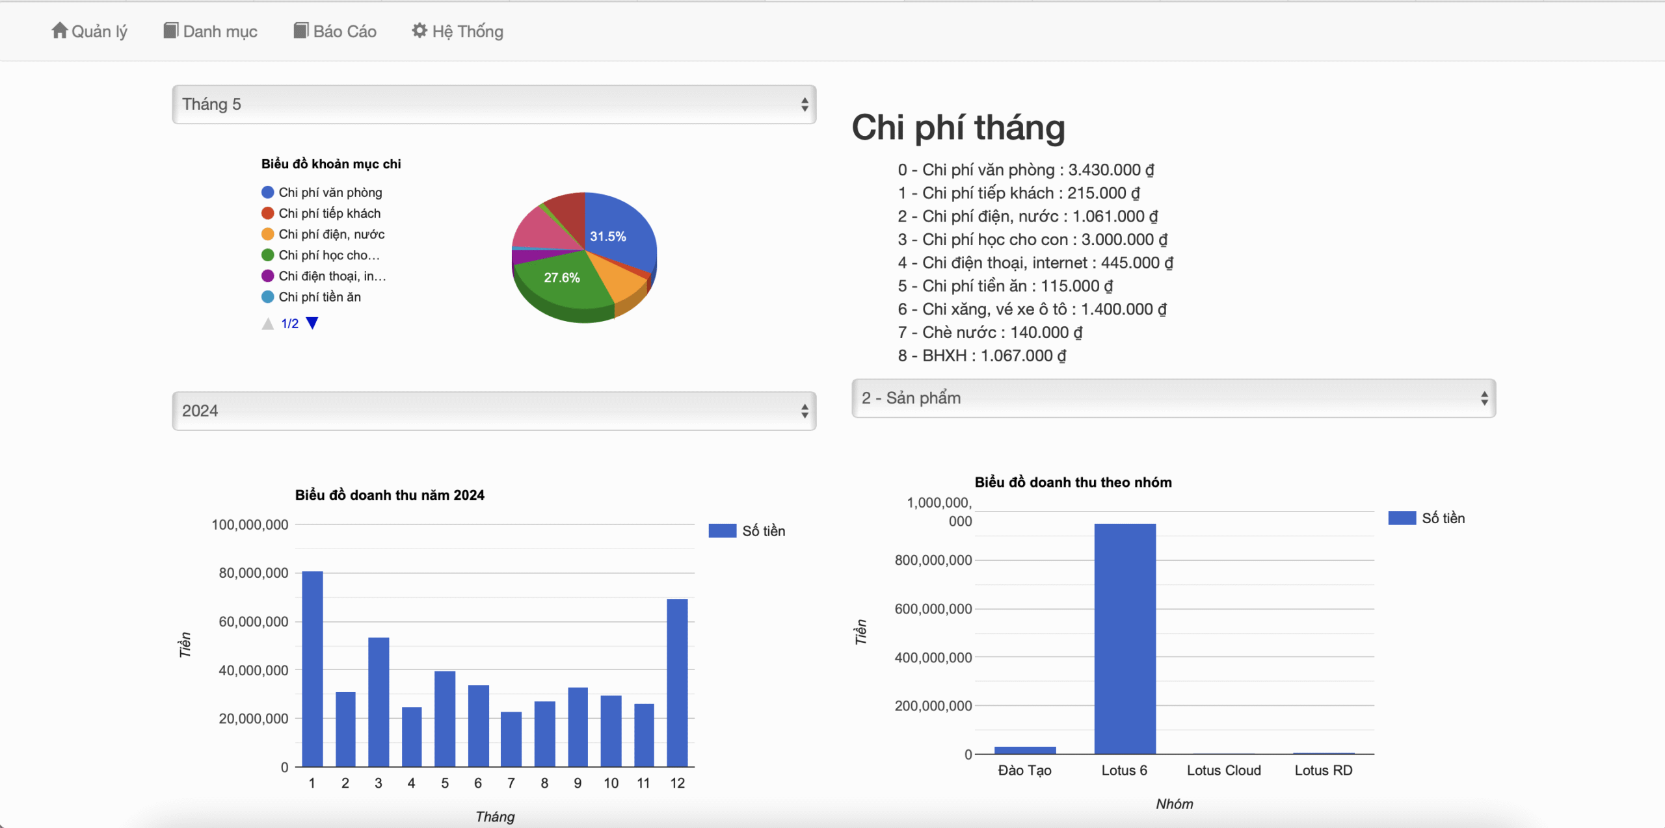The width and height of the screenshot is (1665, 828).
Task: Click the Lotus 6 revenue bar
Action: 1125,637
